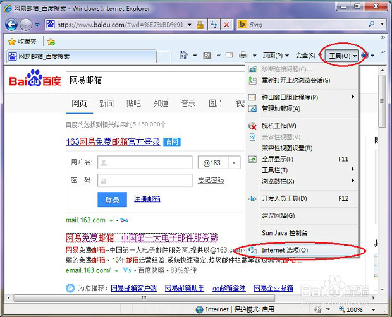
Task: Open the 工具栏(T) submenu
Action: tap(302, 170)
